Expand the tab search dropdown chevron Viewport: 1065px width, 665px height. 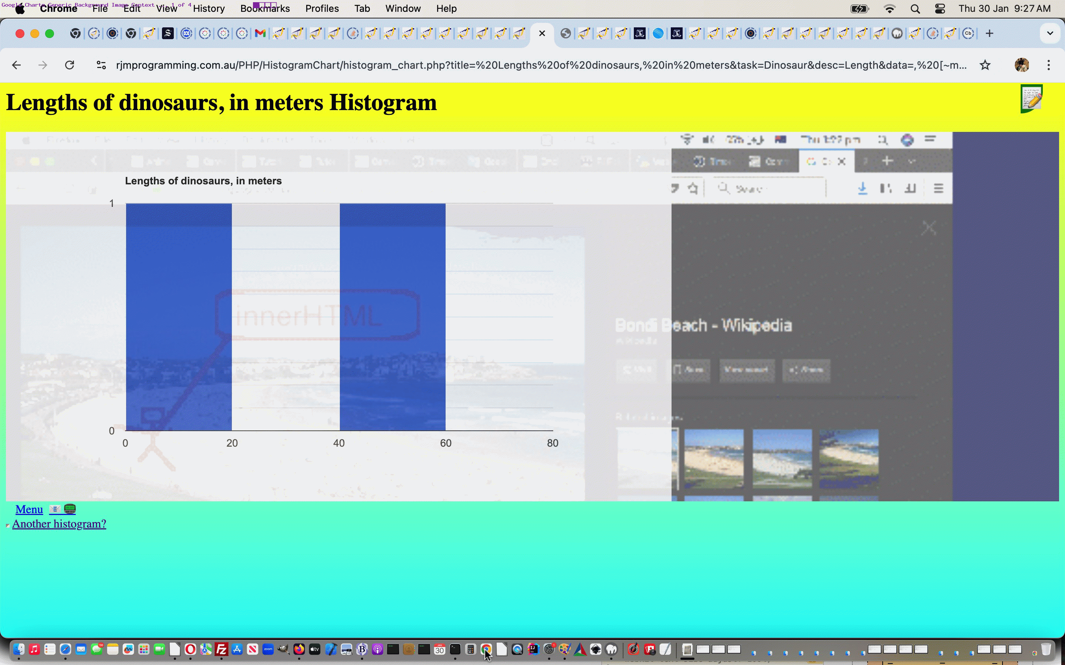point(1050,33)
